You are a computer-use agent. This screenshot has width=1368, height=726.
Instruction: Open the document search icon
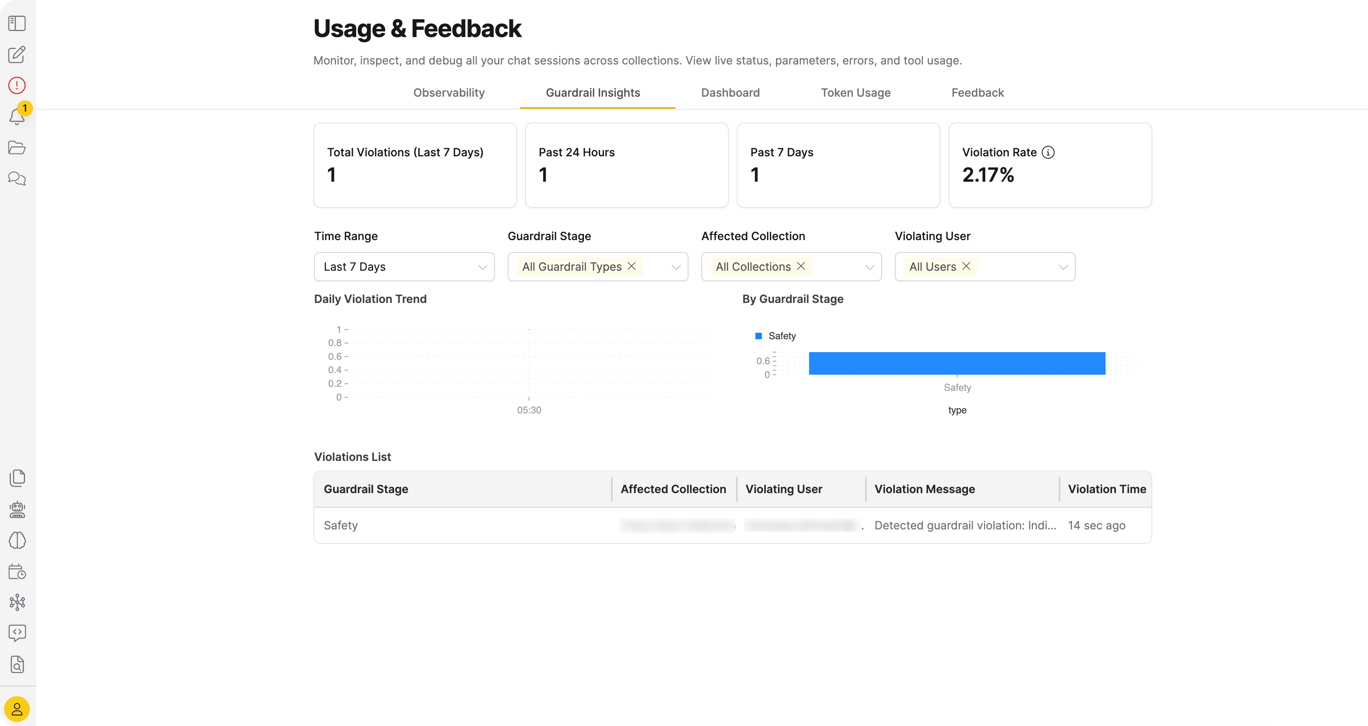click(x=17, y=664)
